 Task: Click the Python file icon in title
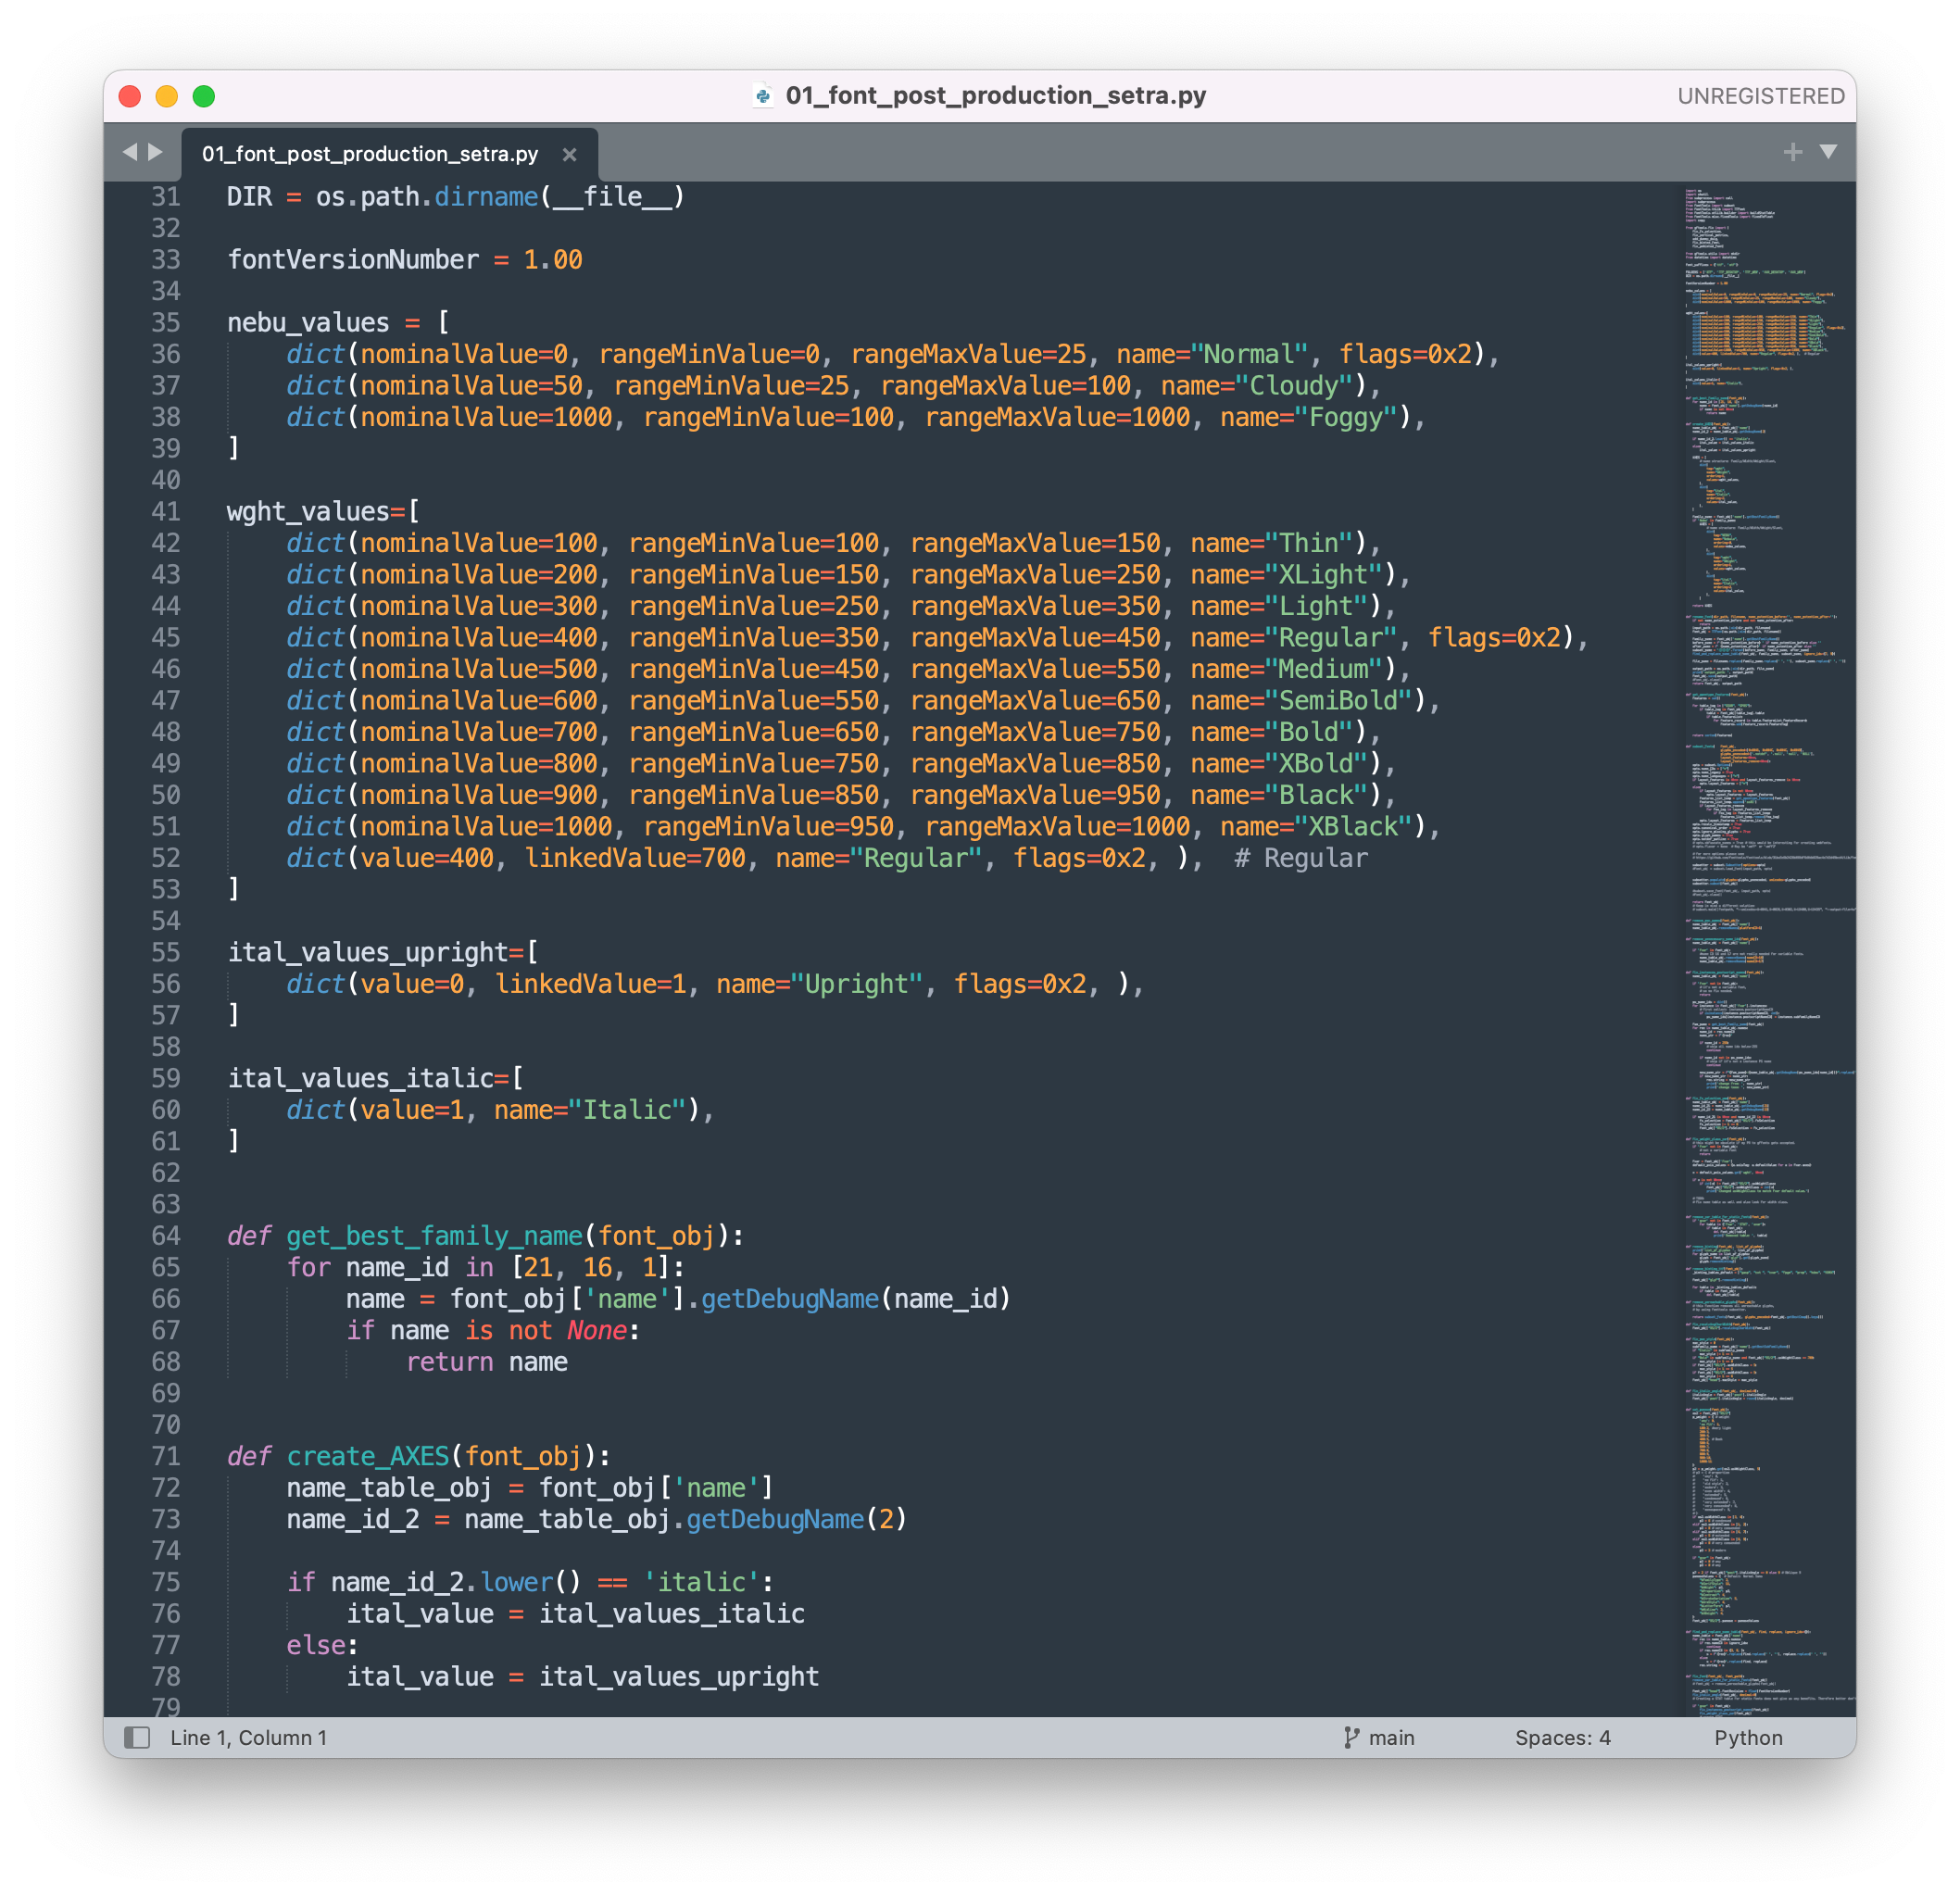pos(763,96)
